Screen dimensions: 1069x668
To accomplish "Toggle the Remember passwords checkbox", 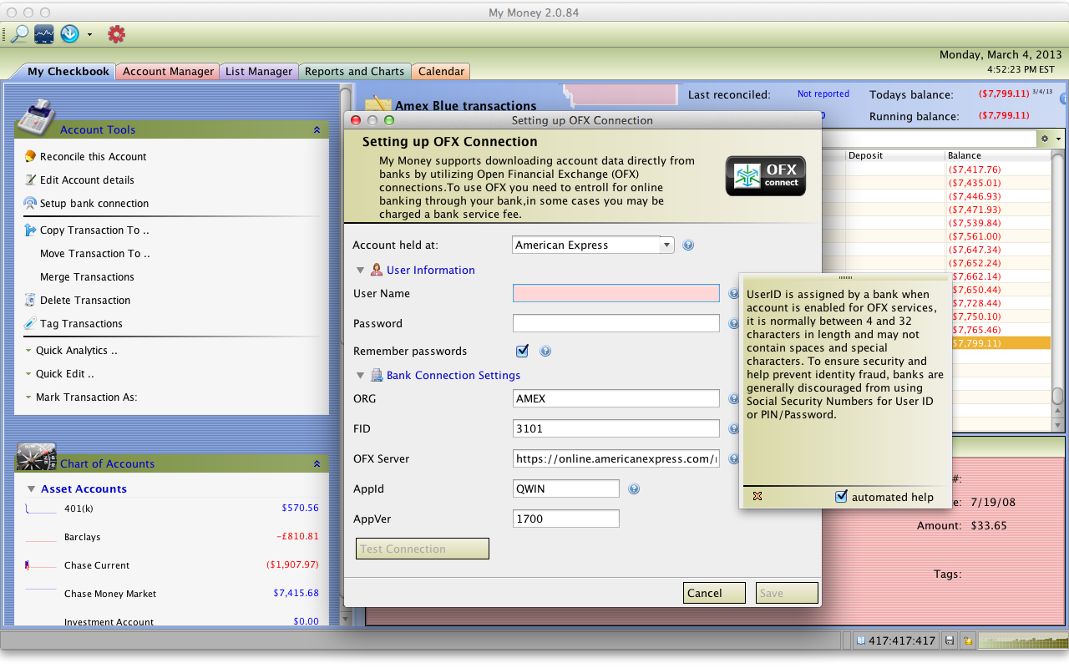I will pos(522,351).
